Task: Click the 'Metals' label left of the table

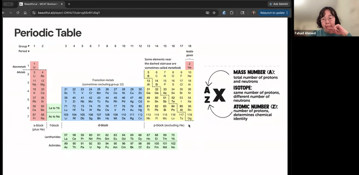Action: pos(21,72)
